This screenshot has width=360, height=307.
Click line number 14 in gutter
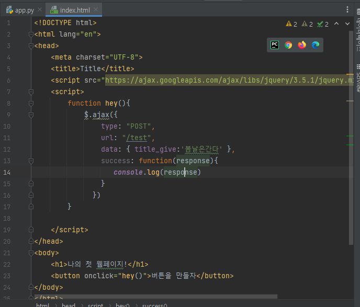point(7,172)
